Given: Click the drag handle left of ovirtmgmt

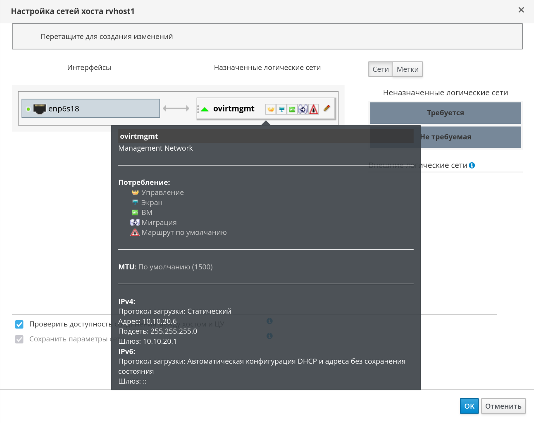Looking at the screenshot, I should pyautogui.click(x=198, y=109).
